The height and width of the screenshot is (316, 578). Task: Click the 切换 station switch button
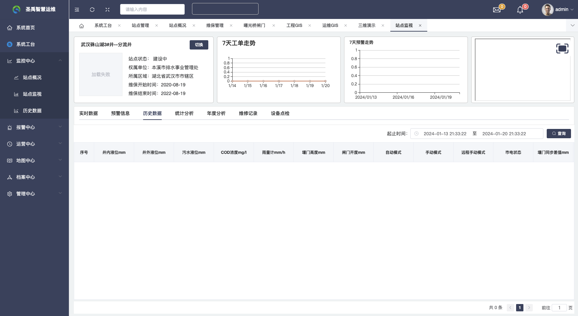(199, 45)
